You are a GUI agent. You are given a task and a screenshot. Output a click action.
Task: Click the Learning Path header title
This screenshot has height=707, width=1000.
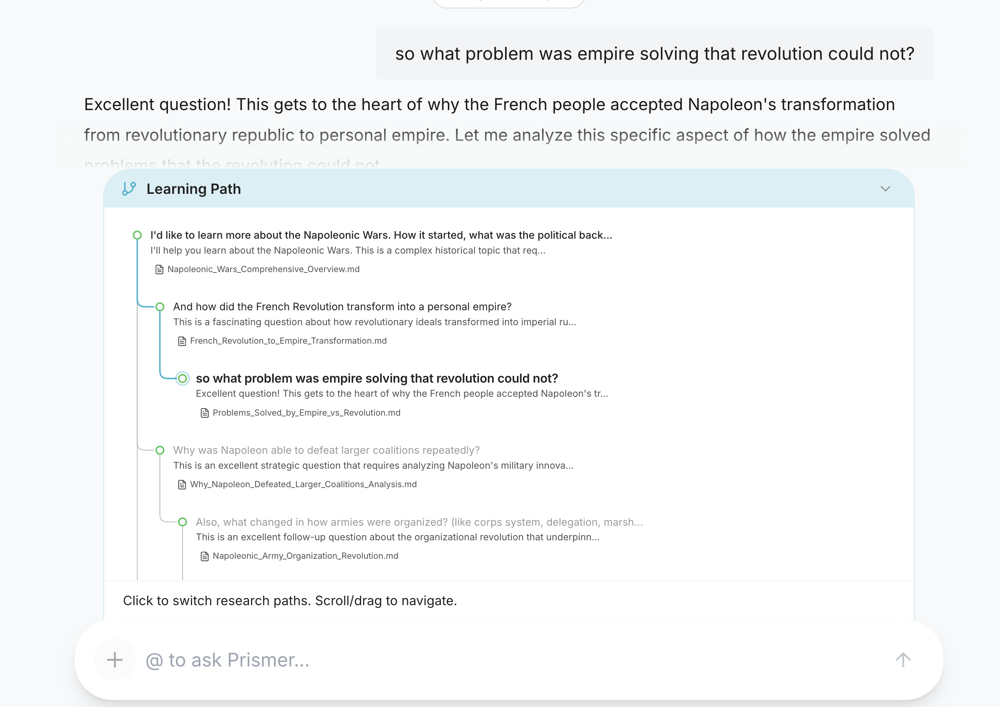click(x=194, y=189)
